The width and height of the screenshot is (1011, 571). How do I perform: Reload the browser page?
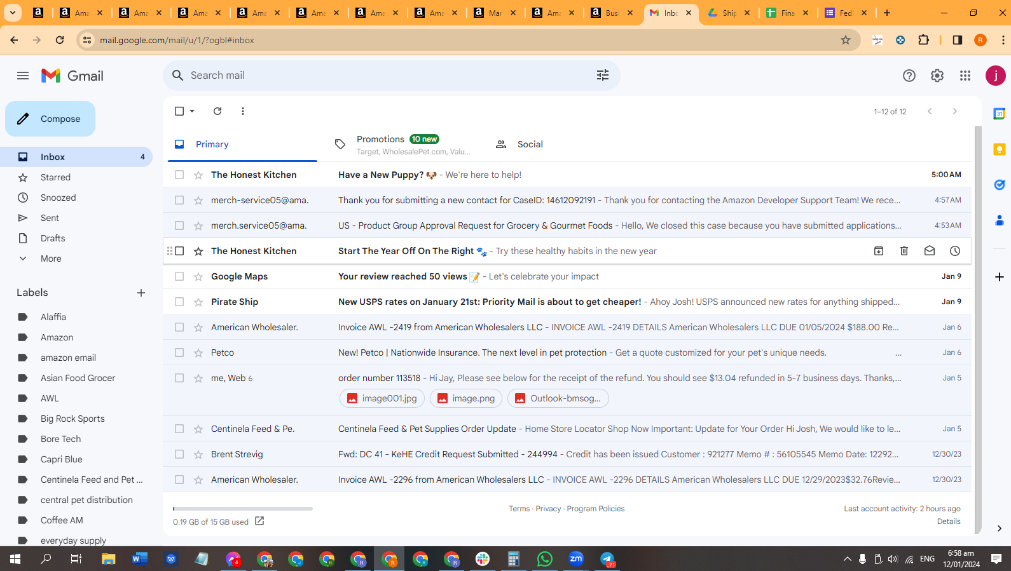(x=60, y=40)
